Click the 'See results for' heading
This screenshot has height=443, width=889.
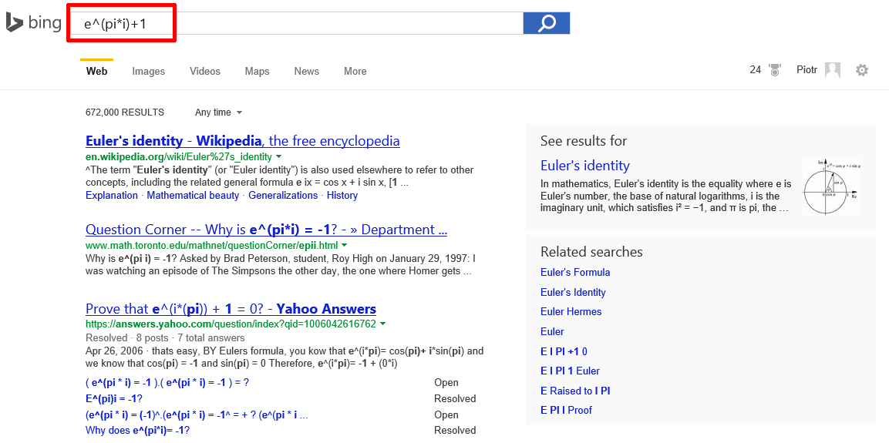tap(584, 141)
